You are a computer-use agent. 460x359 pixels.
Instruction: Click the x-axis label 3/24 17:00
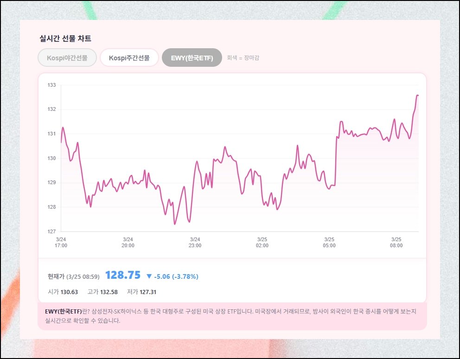click(x=61, y=243)
